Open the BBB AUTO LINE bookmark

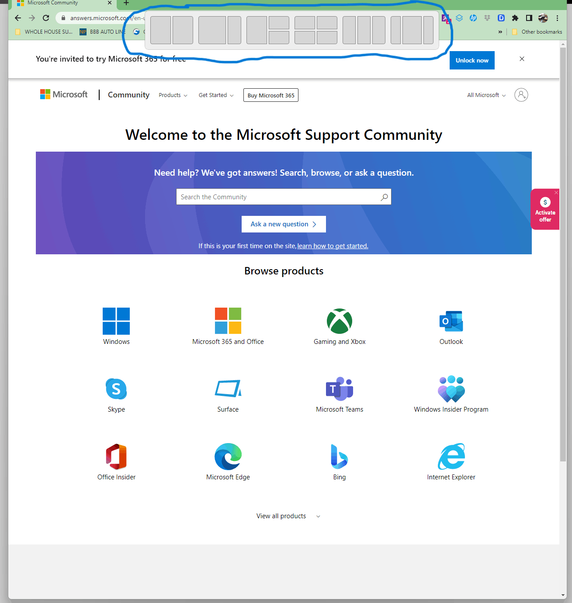pos(103,32)
